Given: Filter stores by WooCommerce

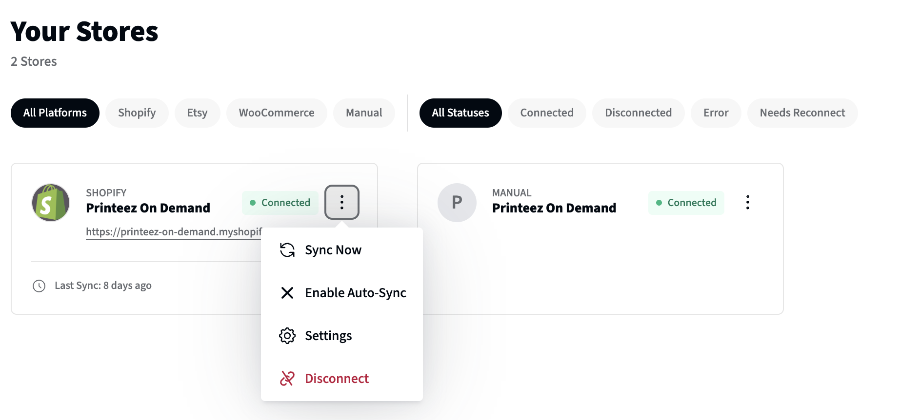Looking at the screenshot, I should [277, 113].
